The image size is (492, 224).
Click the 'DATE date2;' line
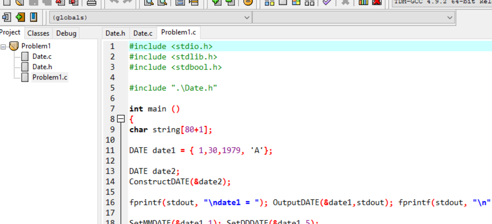click(x=155, y=171)
